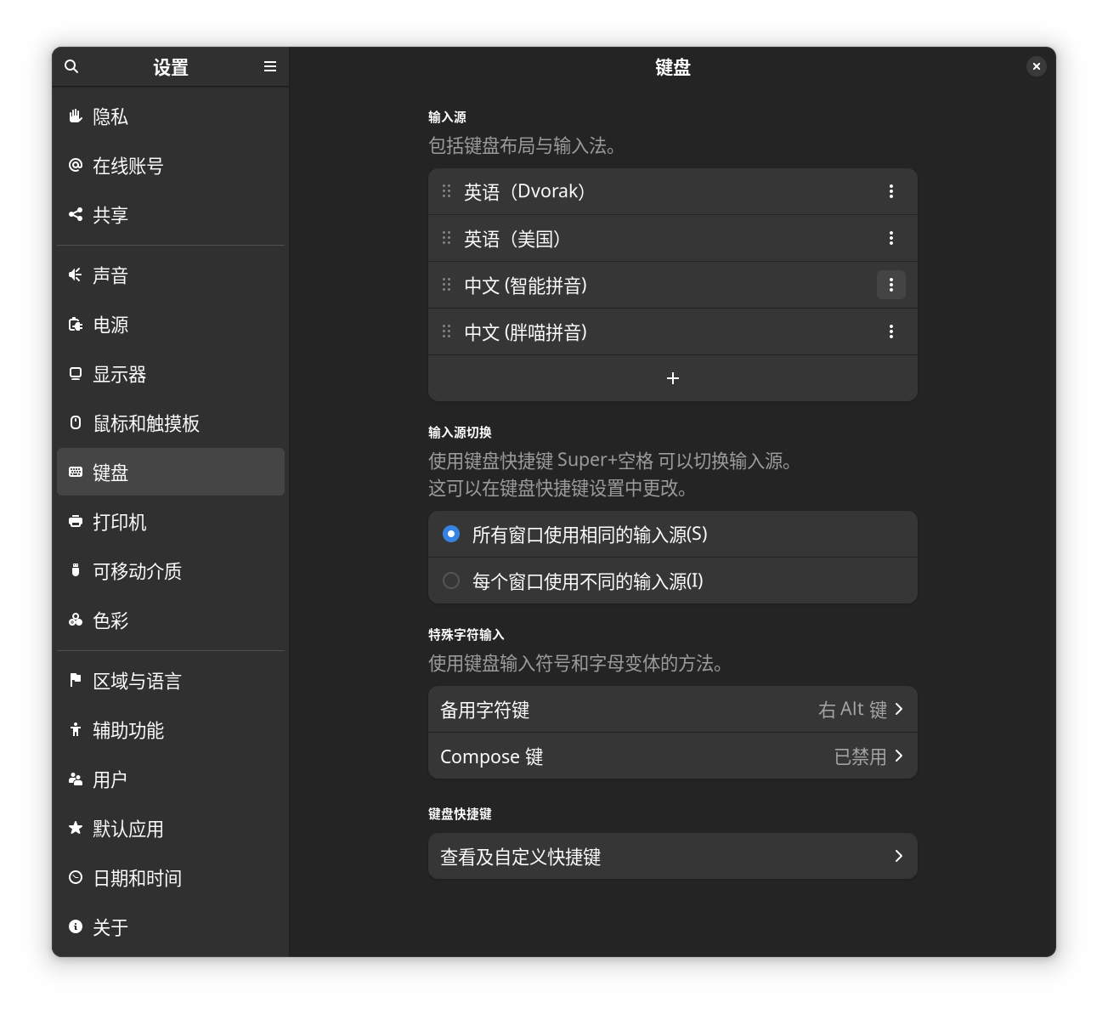The width and height of the screenshot is (1108, 1014).
Task: Add a new input source with plus button
Action: point(673,378)
